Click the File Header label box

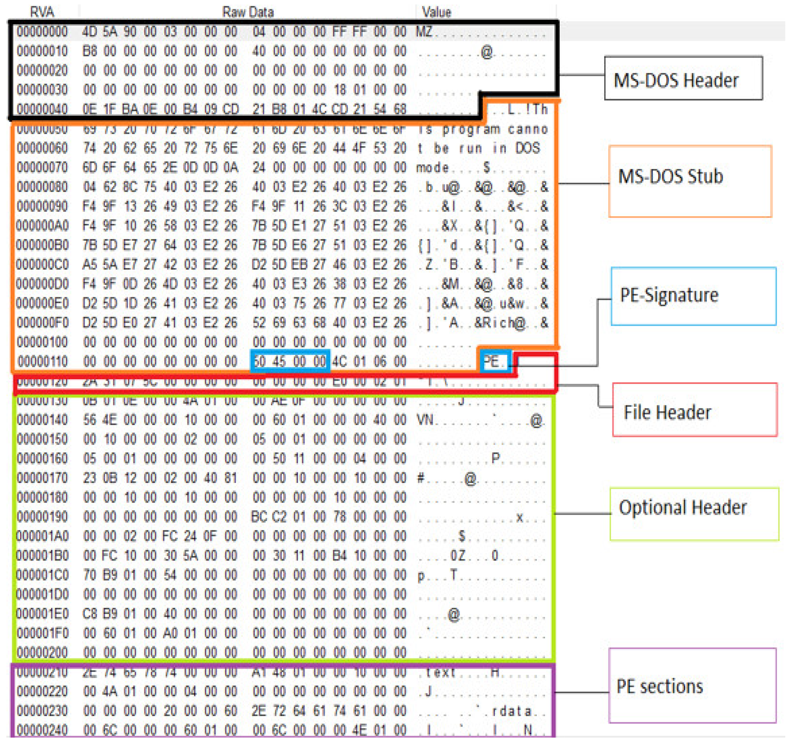[x=694, y=410]
